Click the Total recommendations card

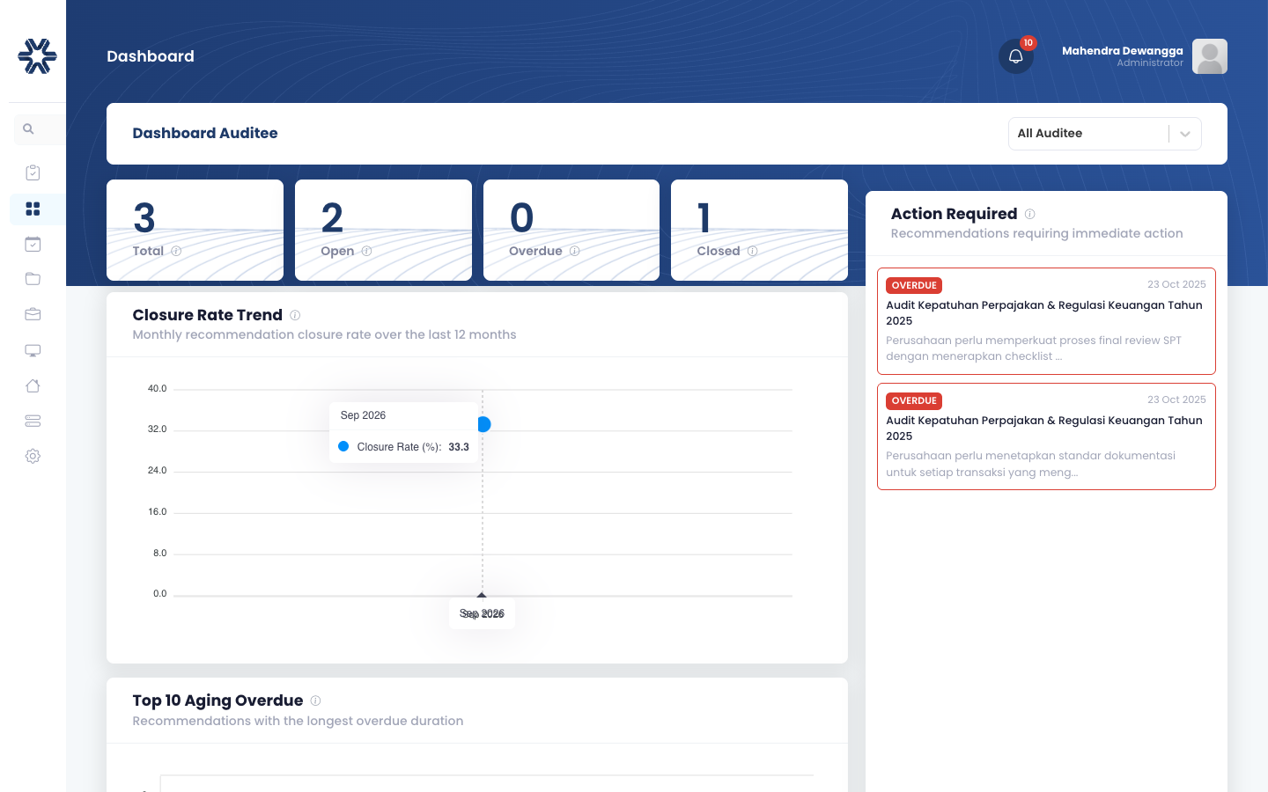(195, 231)
